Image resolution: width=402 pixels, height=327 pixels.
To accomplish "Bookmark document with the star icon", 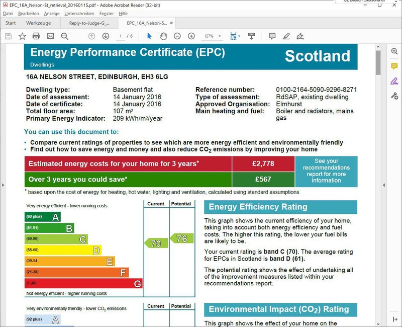I will (22, 36).
